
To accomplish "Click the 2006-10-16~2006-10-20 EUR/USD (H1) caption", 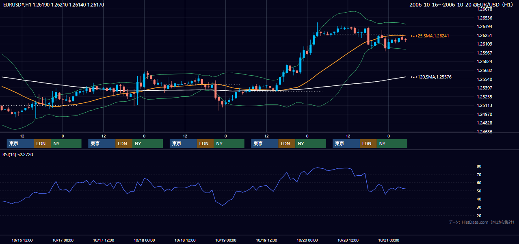I will tap(462, 5).
